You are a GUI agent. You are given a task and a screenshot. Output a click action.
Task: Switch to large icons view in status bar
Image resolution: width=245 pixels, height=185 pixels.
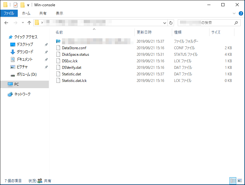tap(240, 181)
